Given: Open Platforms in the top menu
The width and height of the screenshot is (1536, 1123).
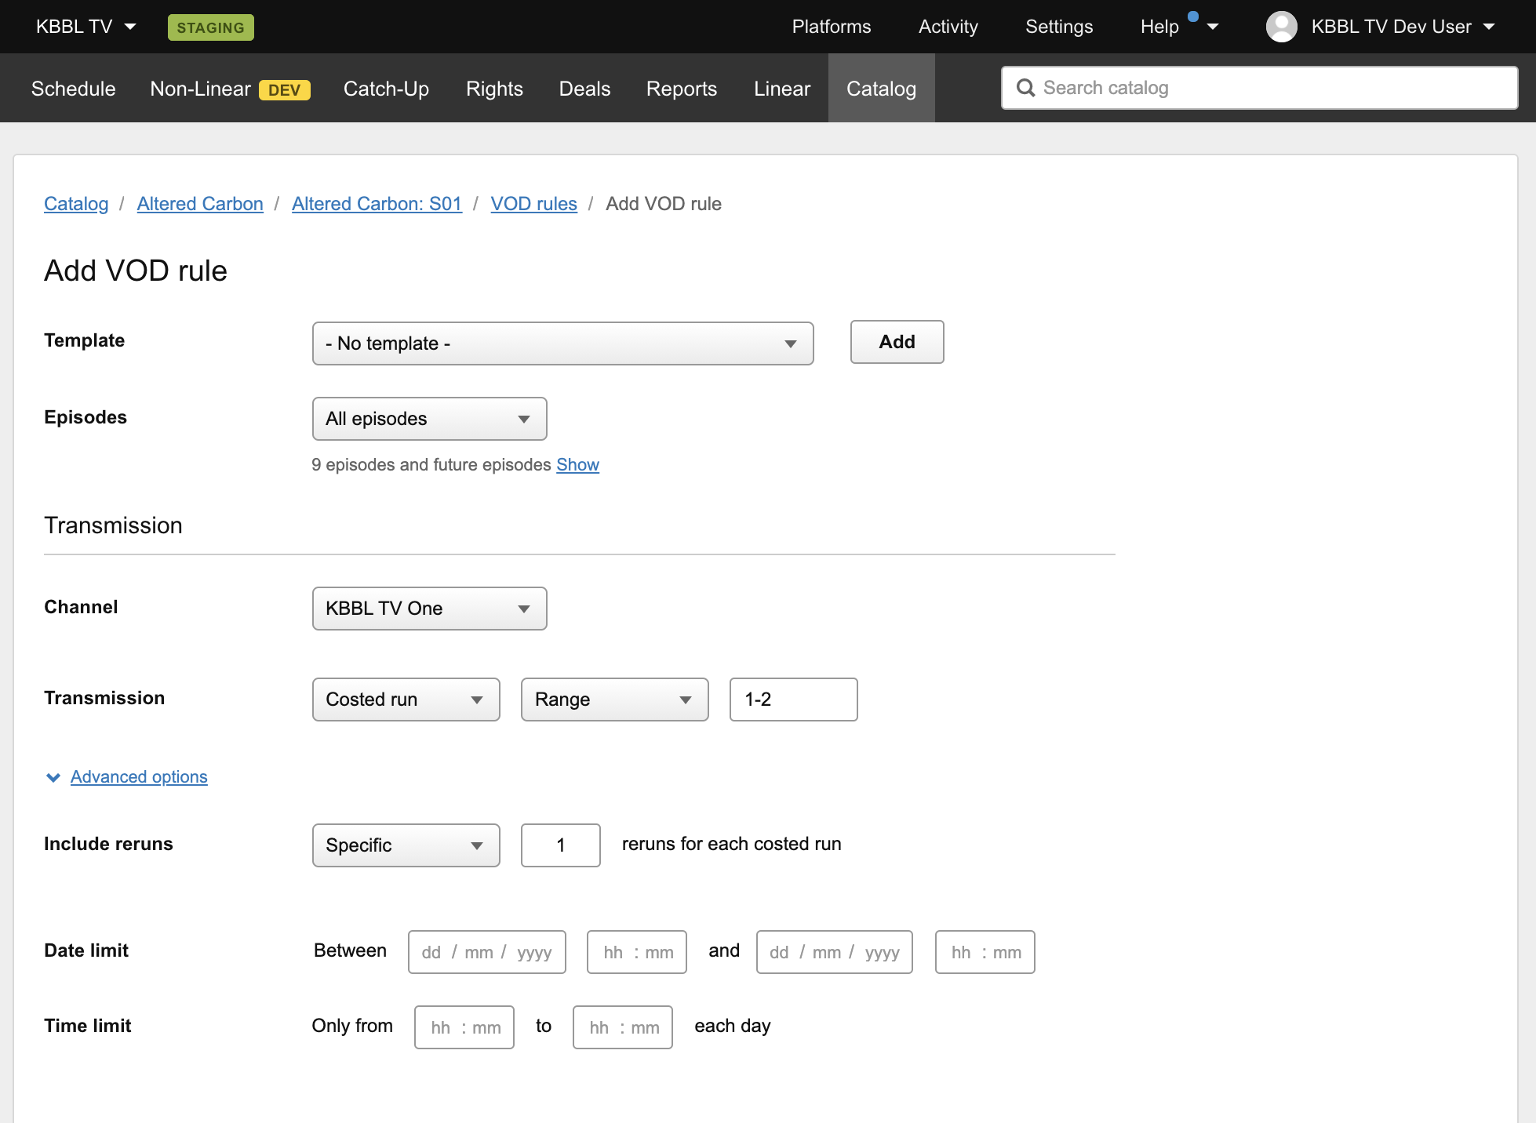Looking at the screenshot, I should 831,27.
